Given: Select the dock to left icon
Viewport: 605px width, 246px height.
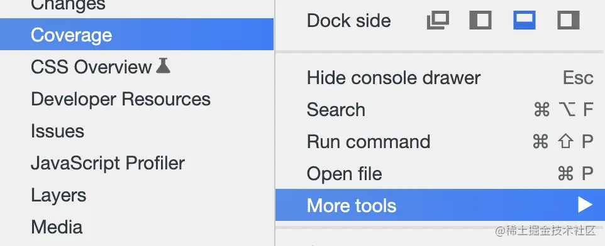Looking at the screenshot, I should (480, 21).
